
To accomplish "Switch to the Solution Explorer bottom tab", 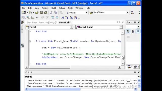I will (130, 67).
